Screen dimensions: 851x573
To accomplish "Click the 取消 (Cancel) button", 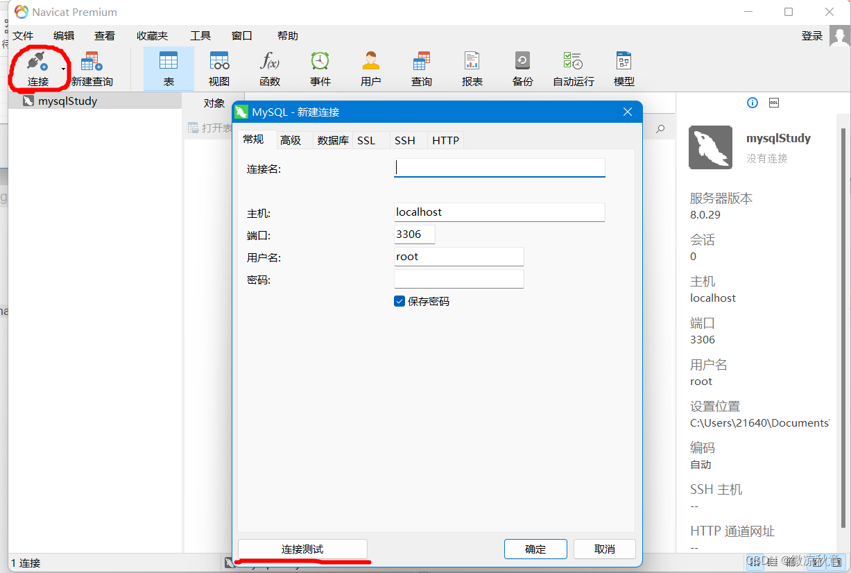I will tap(605, 549).
